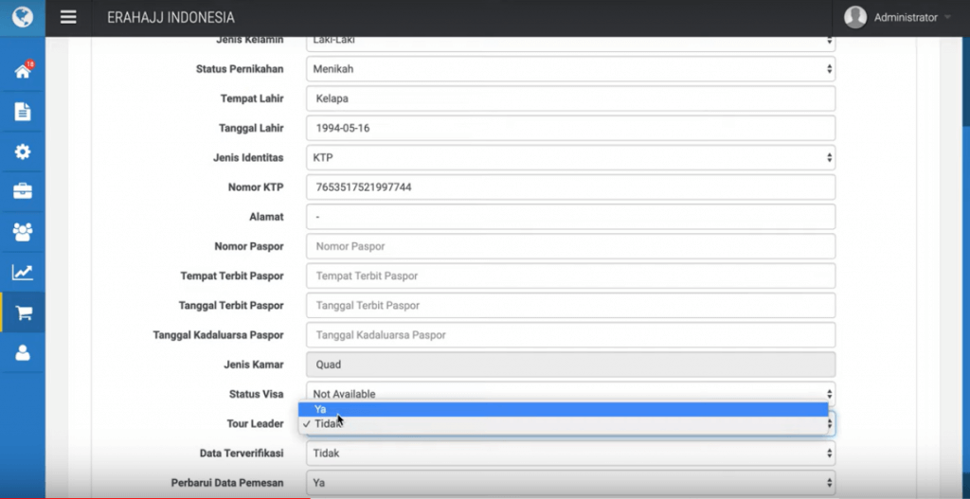Select 'Ya' option in Tour Leader list

563,409
